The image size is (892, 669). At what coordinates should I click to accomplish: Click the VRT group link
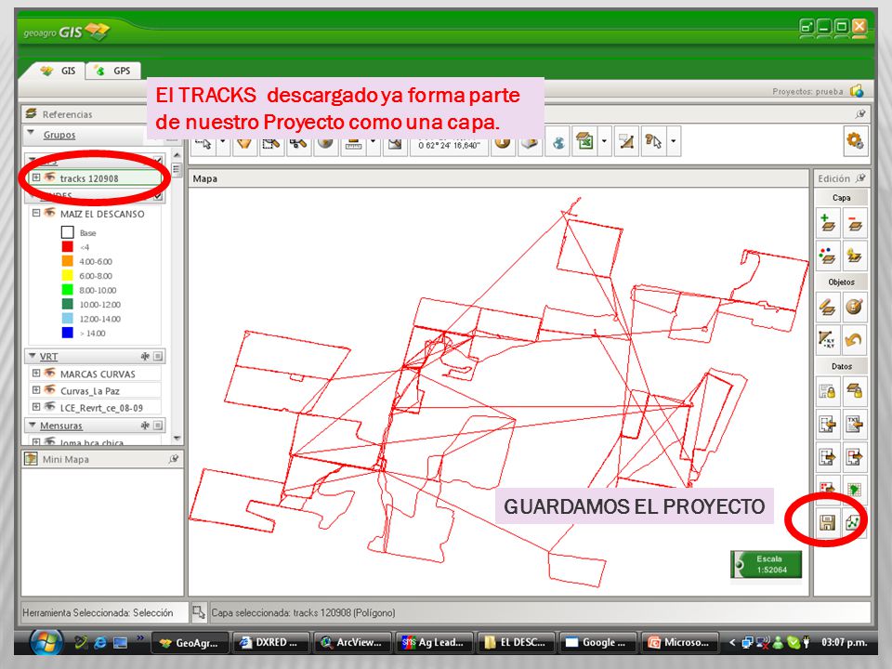pyautogui.click(x=48, y=357)
